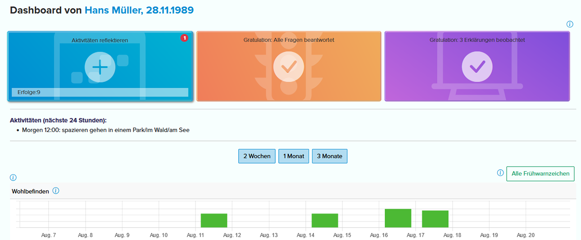This screenshot has height=240, width=581.
Task: Open the info icon next to Wohlbefinden
Action: coord(56,191)
